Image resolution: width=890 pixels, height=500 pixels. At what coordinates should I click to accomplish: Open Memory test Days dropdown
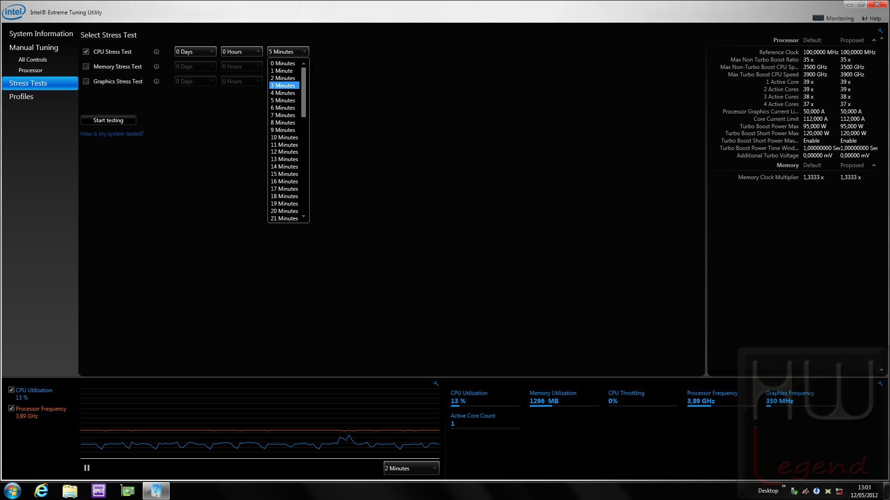[x=195, y=67]
